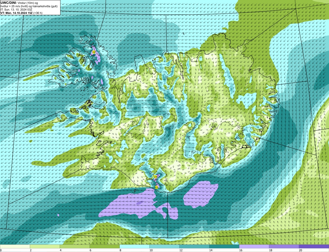Click the dark purple above-20 colour scale segment

pyautogui.click(x=314, y=246)
